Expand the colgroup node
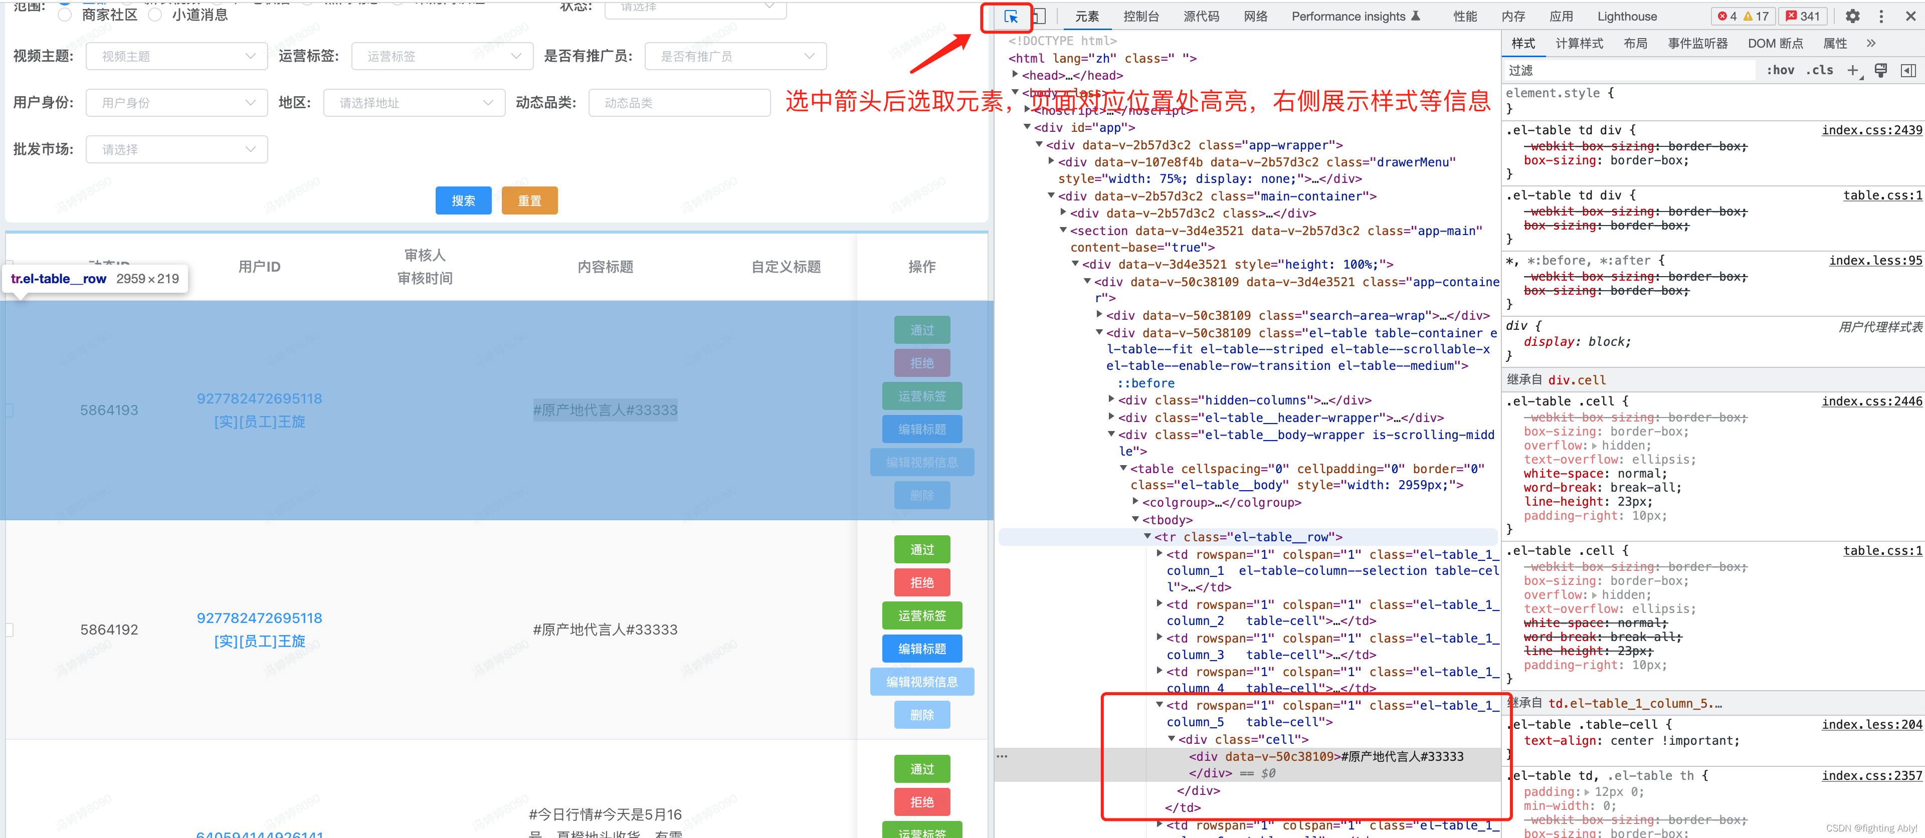This screenshot has height=838, width=1925. tap(1135, 501)
